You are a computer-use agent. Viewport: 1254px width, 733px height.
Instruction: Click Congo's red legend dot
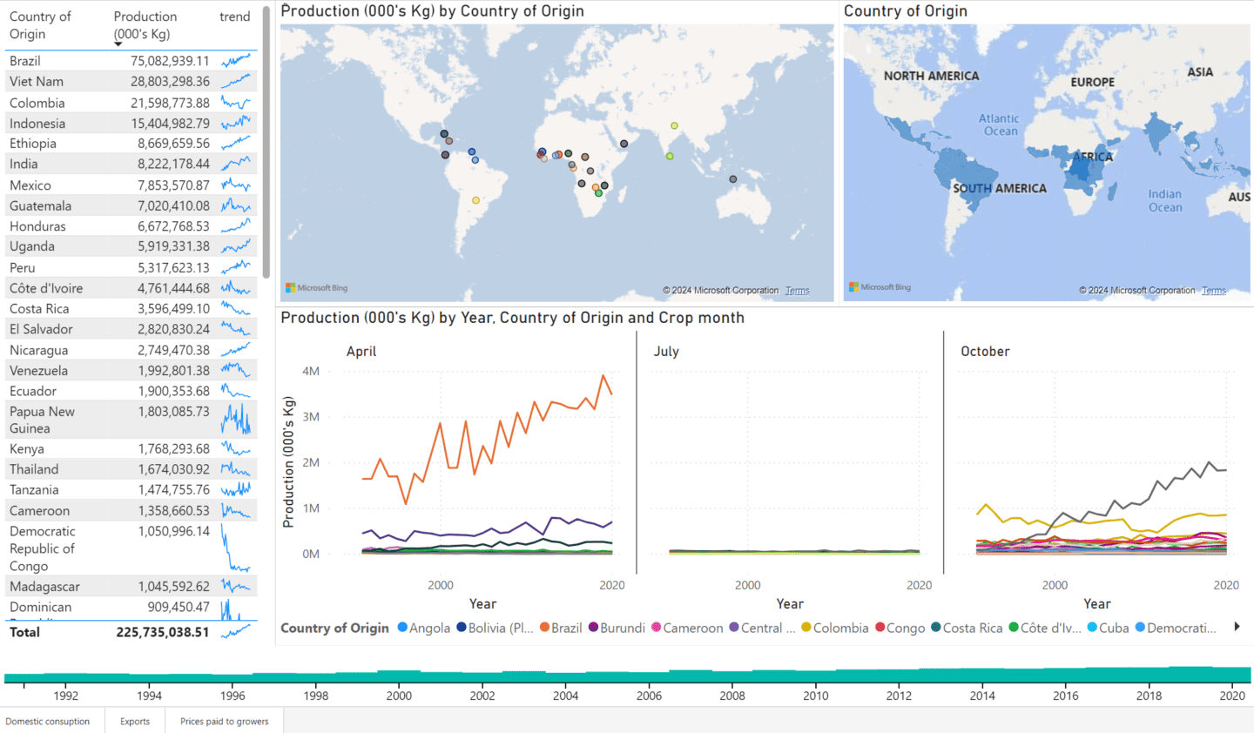(880, 628)
